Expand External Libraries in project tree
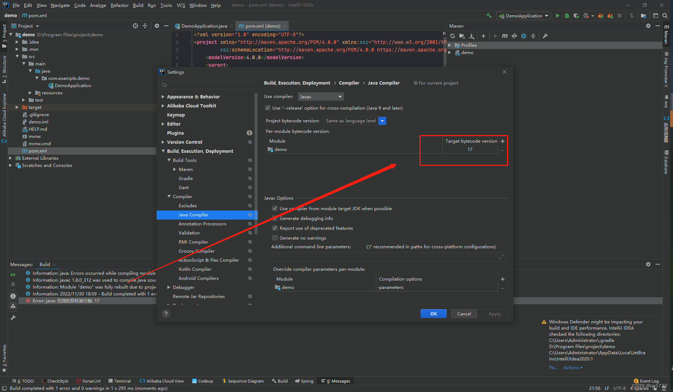 coord(10,158)
